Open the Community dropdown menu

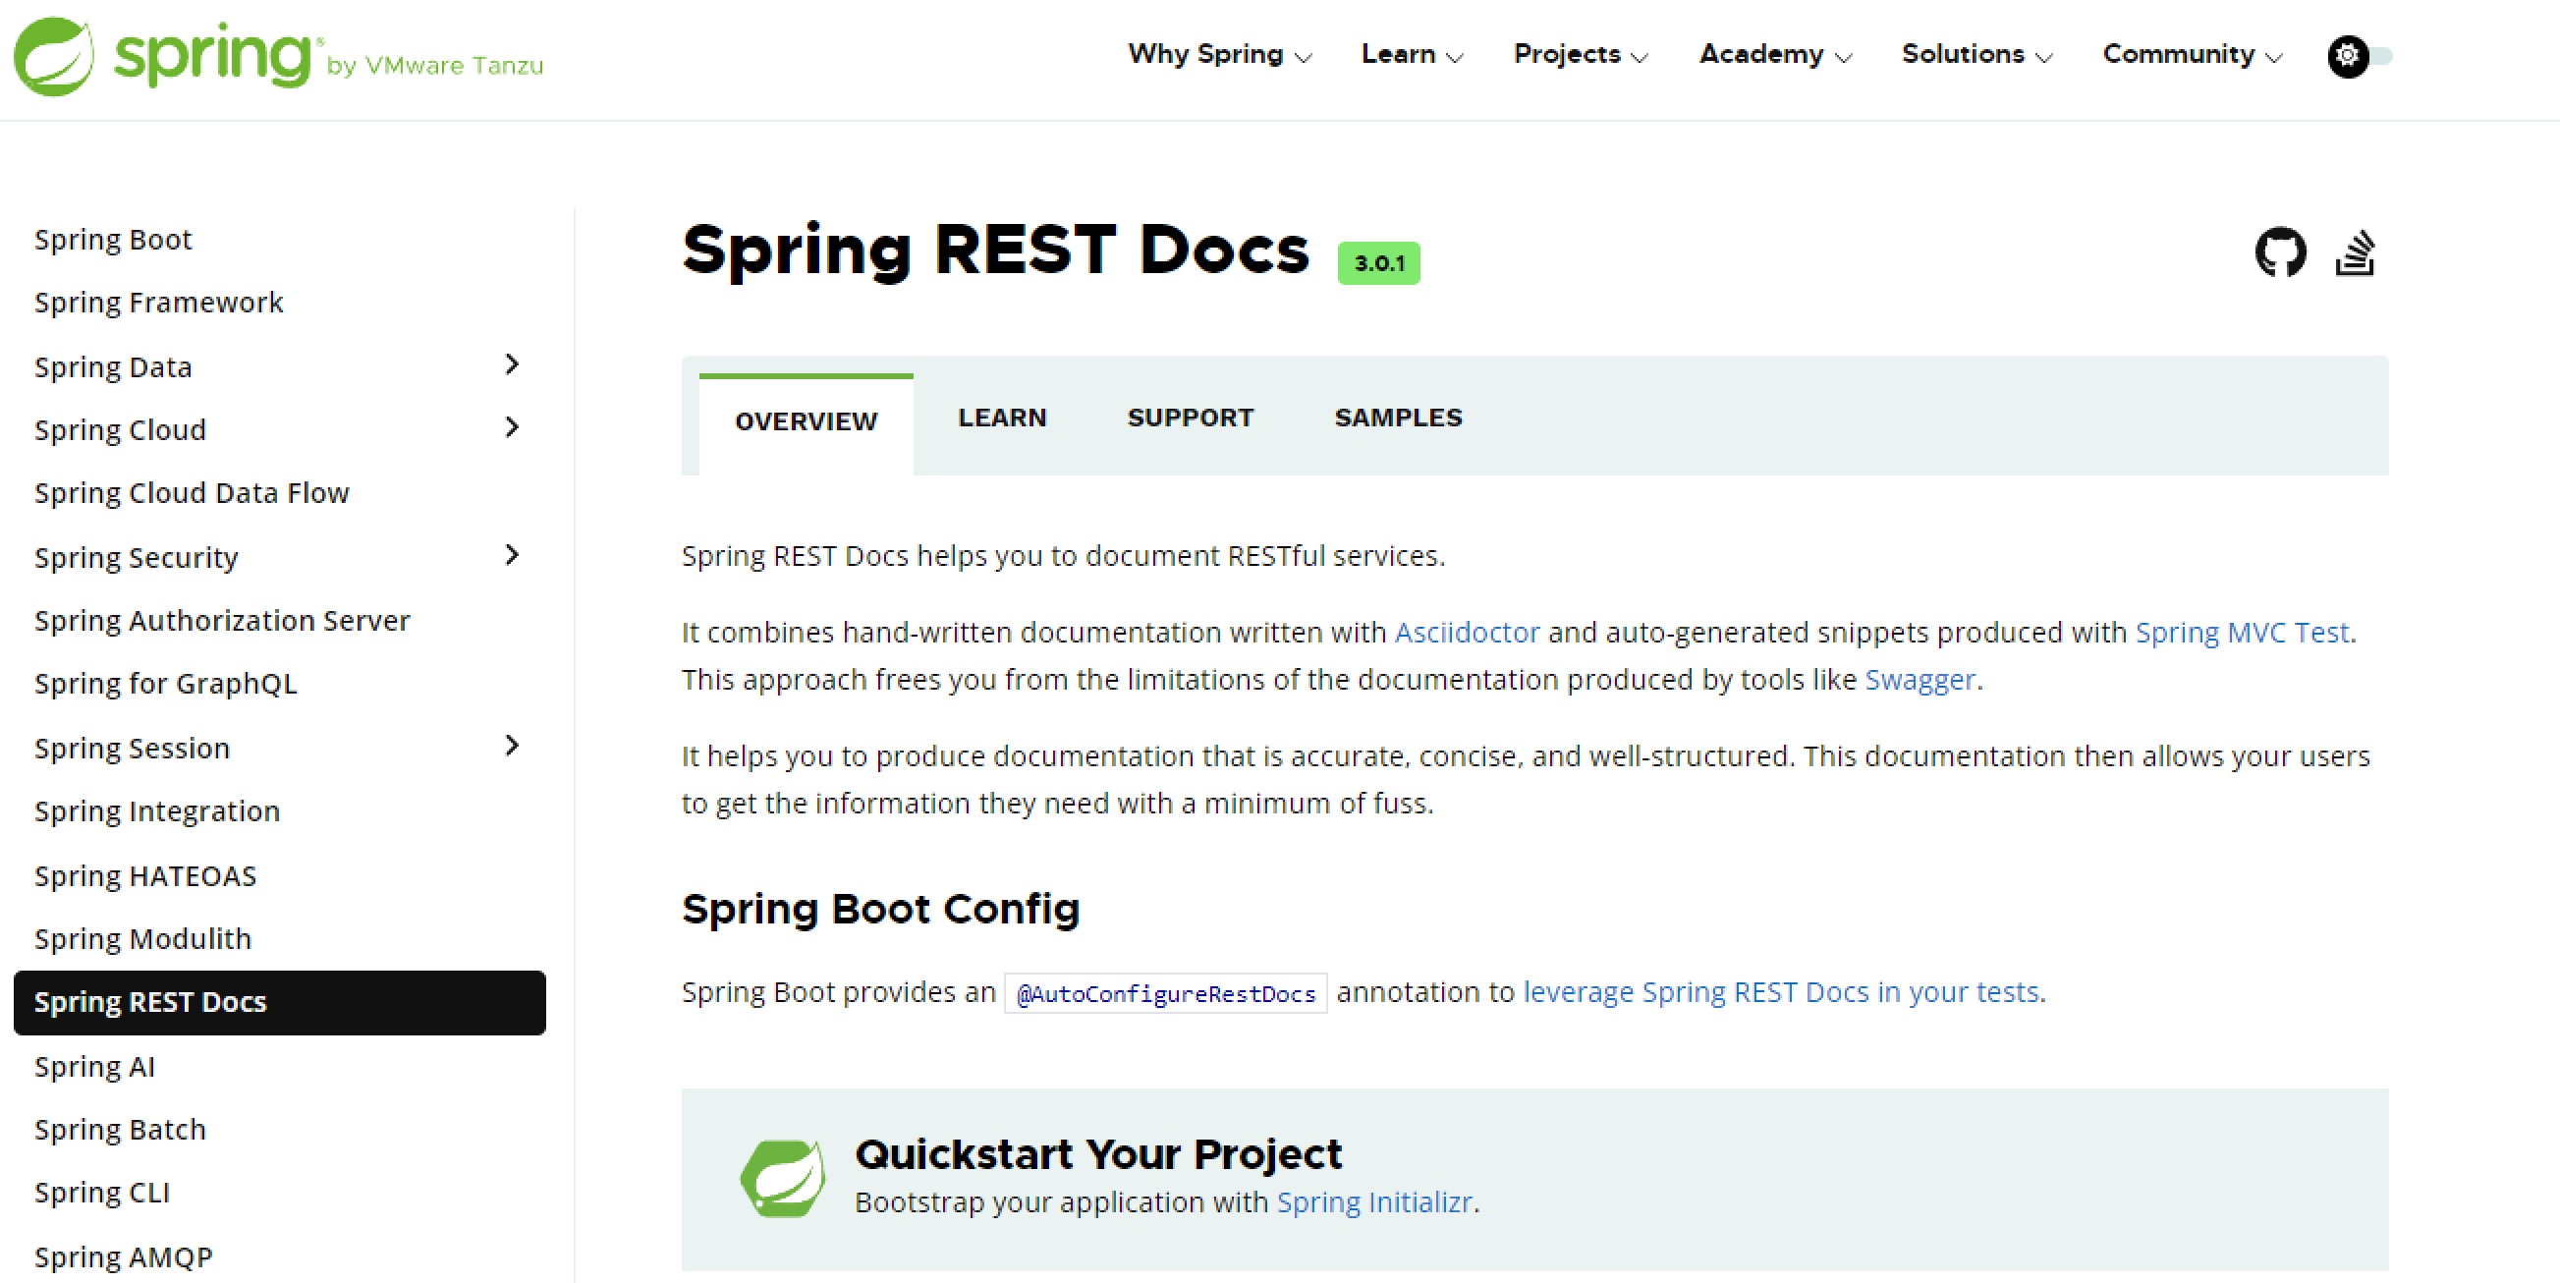pyautogui.click(x=2191, y=55)
